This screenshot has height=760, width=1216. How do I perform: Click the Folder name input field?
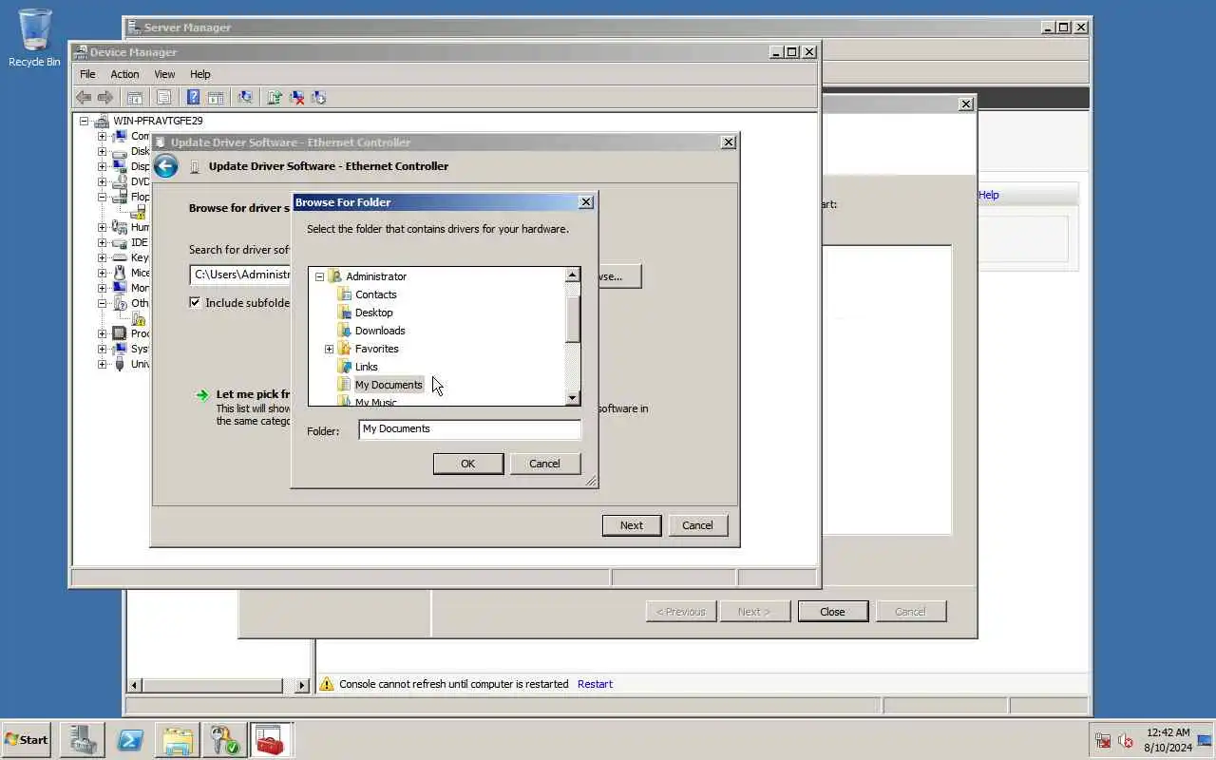coord(469,429)
